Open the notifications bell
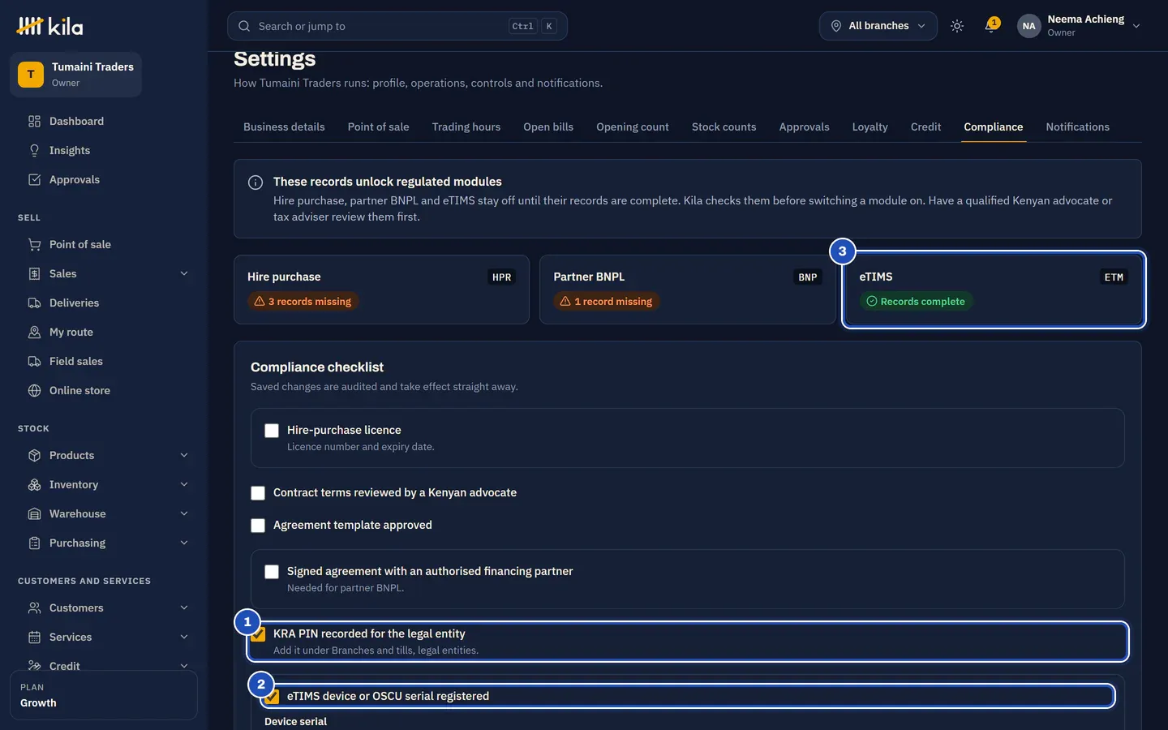The width and height of the screenshot is (1168, 730). 990,26
